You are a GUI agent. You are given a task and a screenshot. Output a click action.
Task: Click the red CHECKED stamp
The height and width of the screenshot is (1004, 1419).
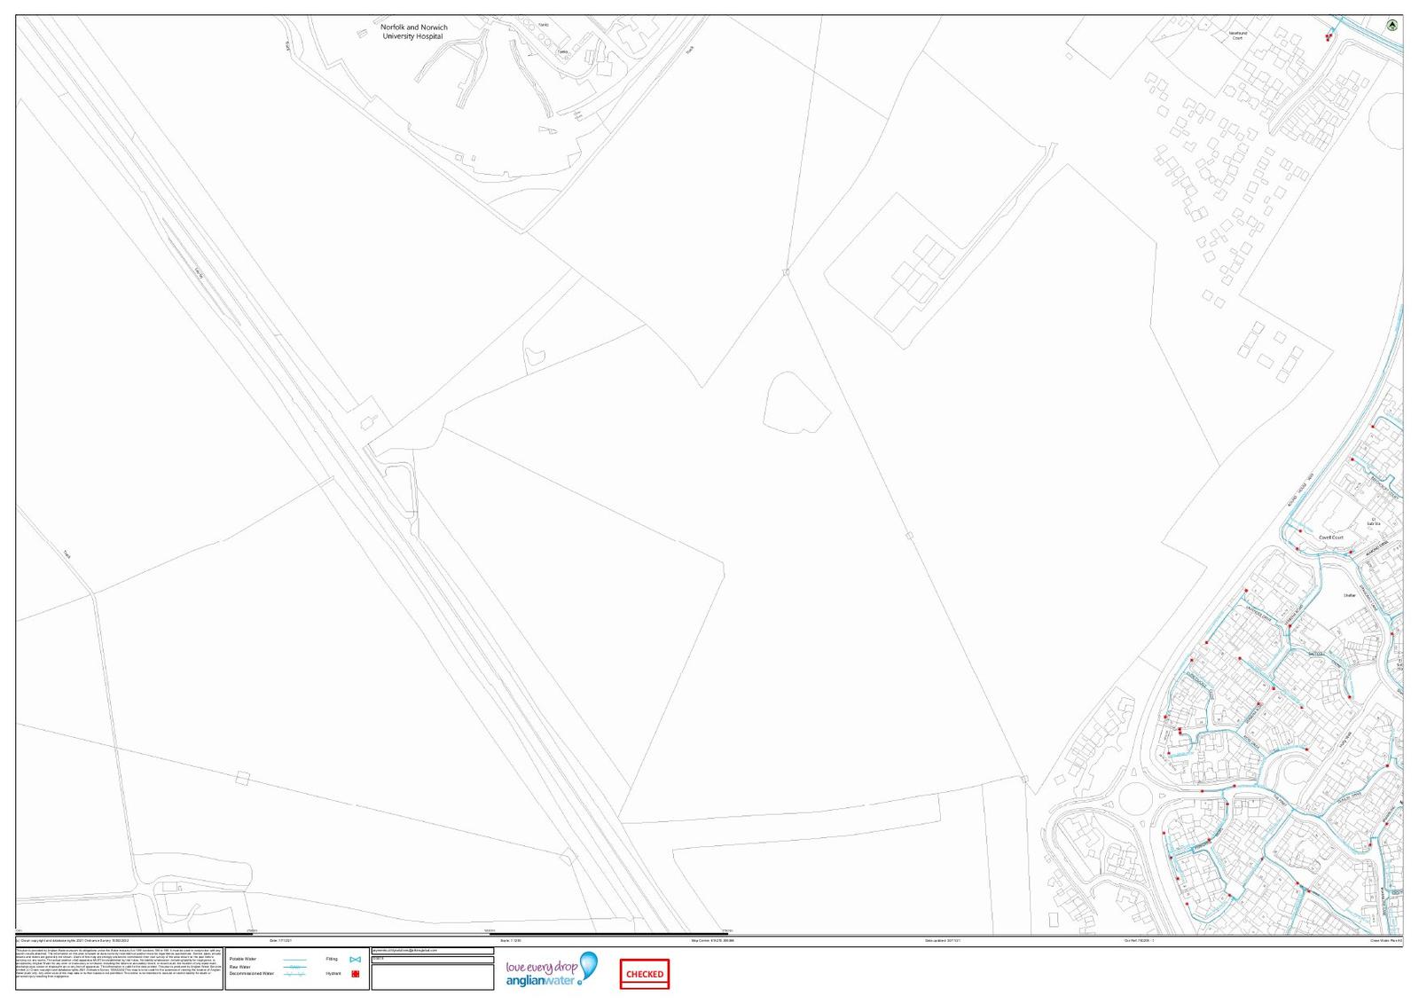coord(644,974)
